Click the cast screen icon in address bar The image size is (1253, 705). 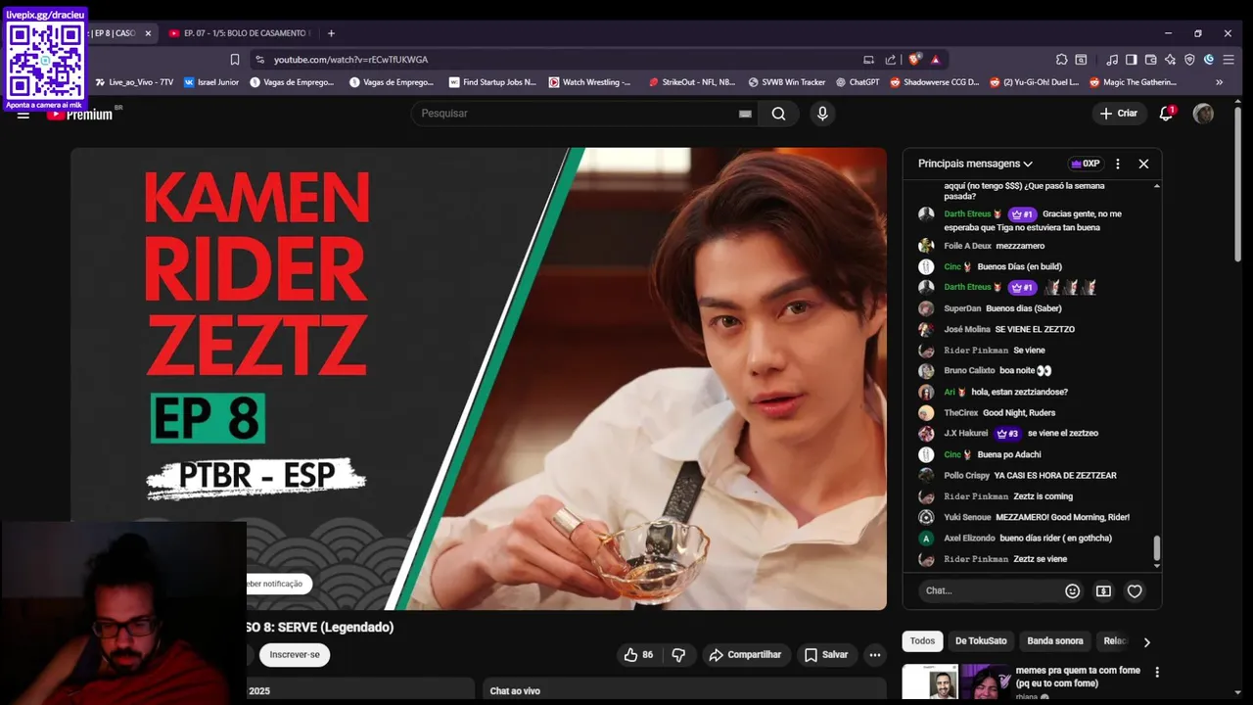[x=868, y=60]
